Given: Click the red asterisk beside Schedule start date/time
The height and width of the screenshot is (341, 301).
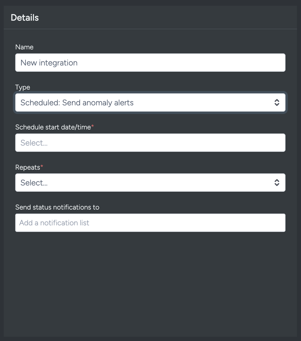Looking at the screenshot, I should tap(93, 127).
